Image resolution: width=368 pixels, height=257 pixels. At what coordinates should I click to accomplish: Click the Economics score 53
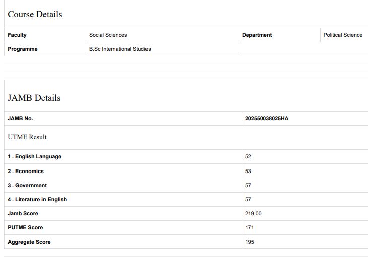(248, 172)
